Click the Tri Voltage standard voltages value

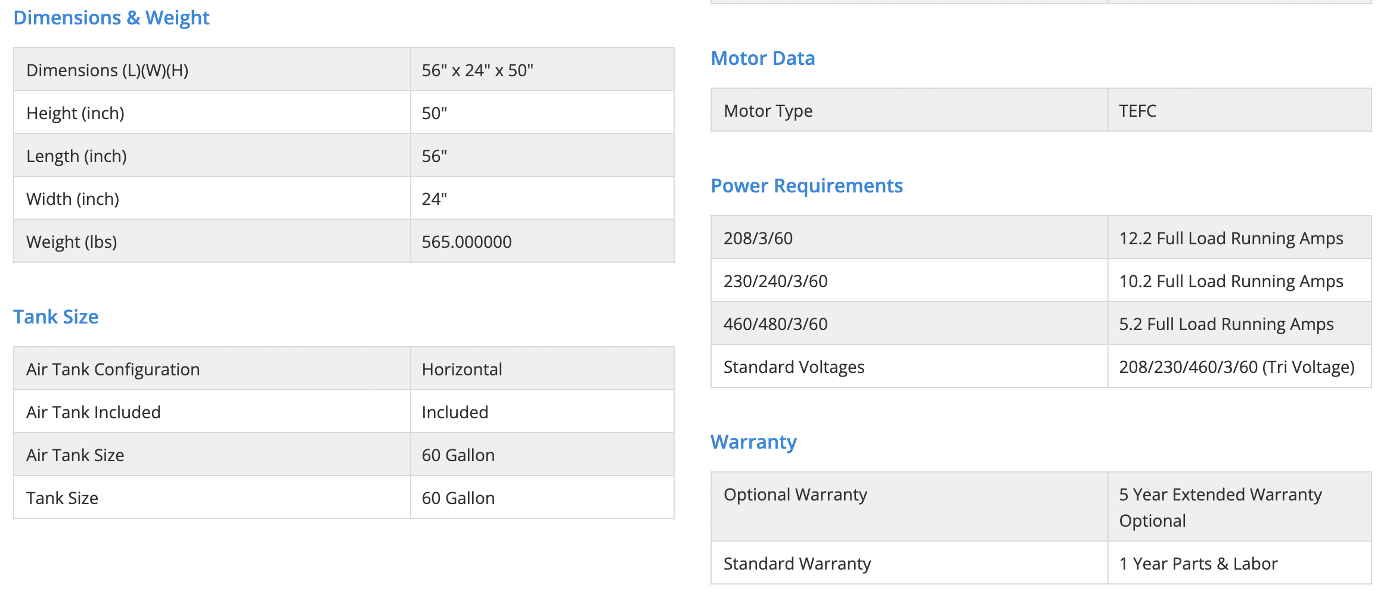(x=1236, y=367)
